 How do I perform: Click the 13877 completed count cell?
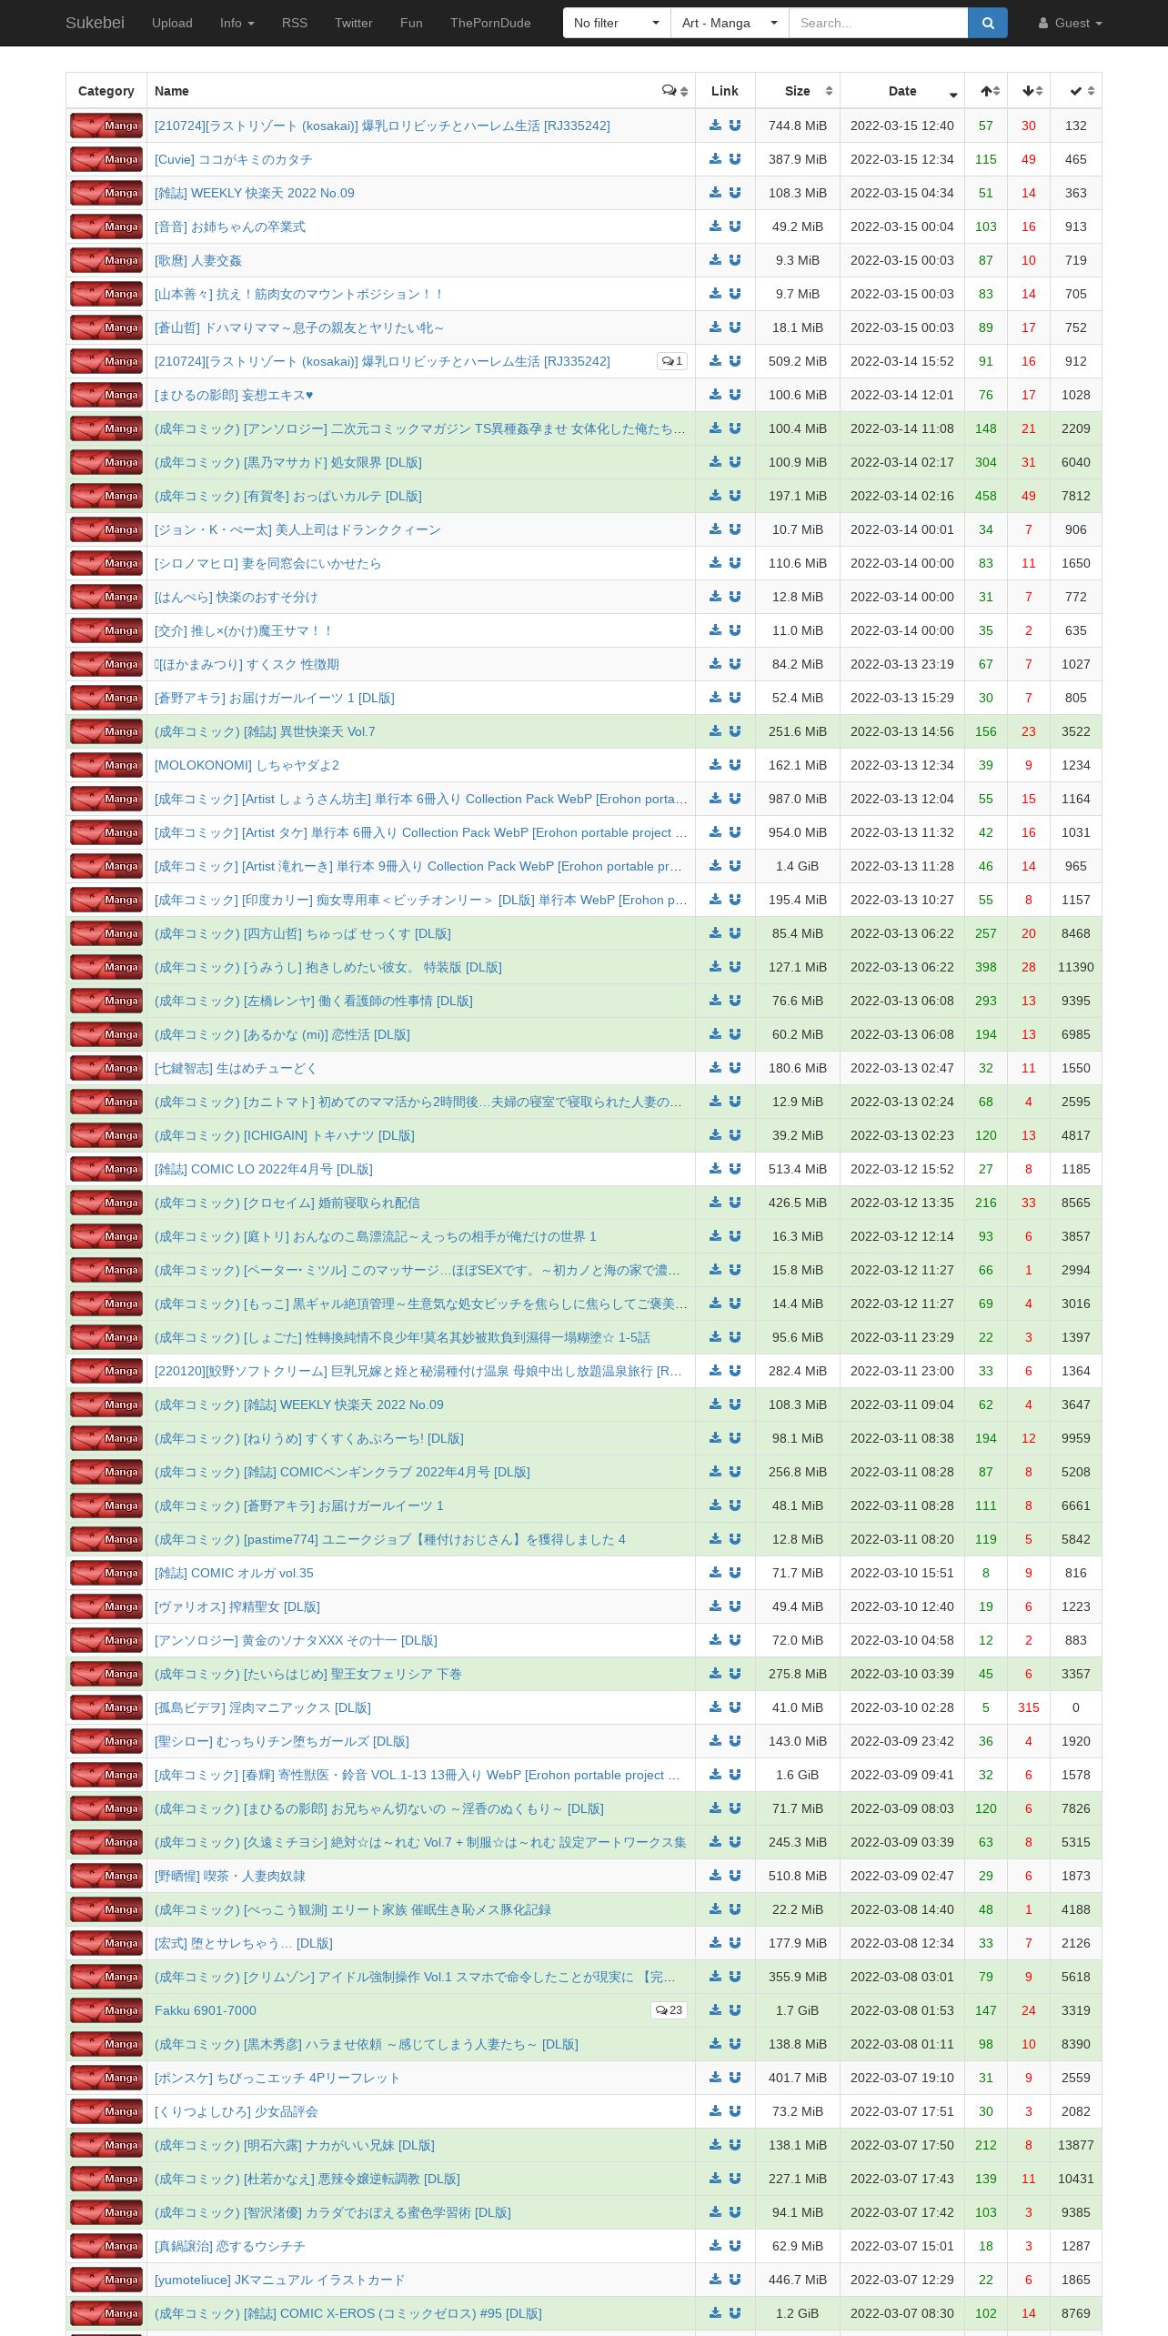(x=1076, y=2145)
